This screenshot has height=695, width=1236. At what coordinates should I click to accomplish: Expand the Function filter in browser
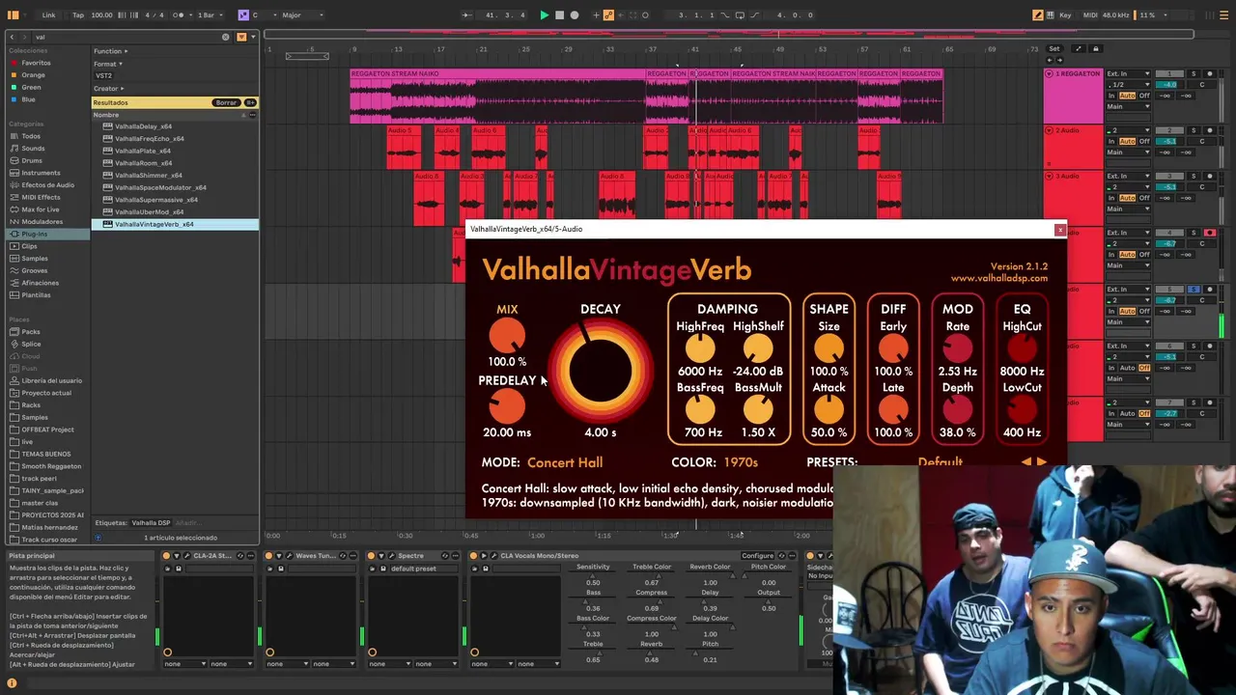point(110,51)
